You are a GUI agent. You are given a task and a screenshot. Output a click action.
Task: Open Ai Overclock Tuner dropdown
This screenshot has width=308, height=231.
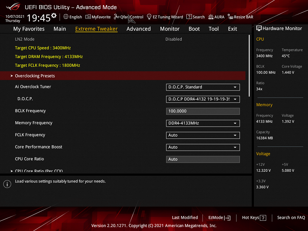[x=203, y=87]
